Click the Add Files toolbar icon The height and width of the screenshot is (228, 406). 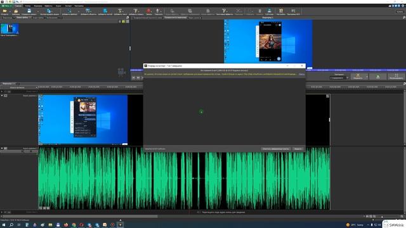(69, 11)
